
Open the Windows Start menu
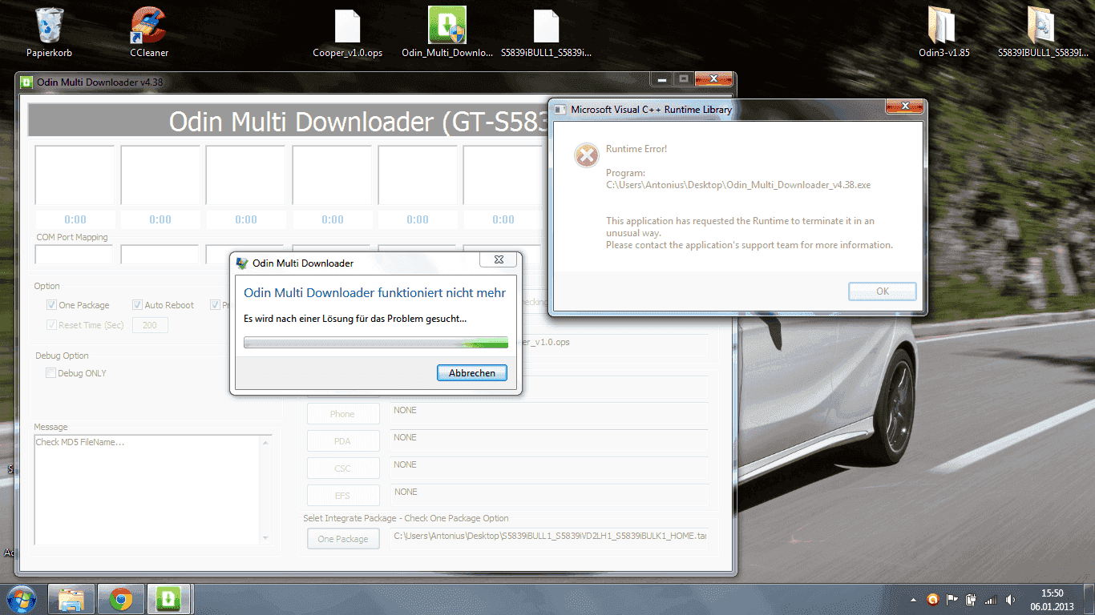(22, 599)
